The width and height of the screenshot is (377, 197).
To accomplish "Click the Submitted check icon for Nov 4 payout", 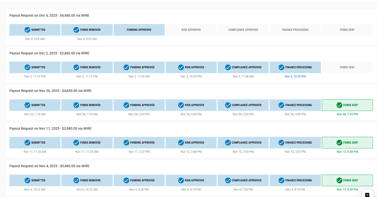I will [27, 180].
